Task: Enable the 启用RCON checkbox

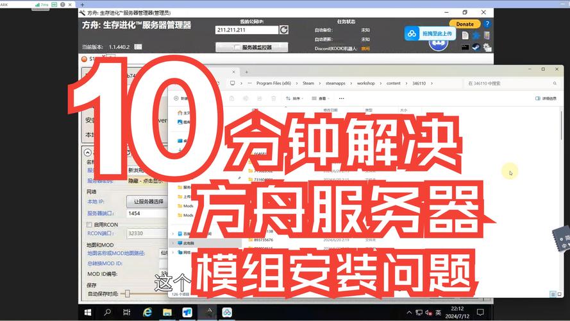Action: pyautogui.click(x=89, y=225)
